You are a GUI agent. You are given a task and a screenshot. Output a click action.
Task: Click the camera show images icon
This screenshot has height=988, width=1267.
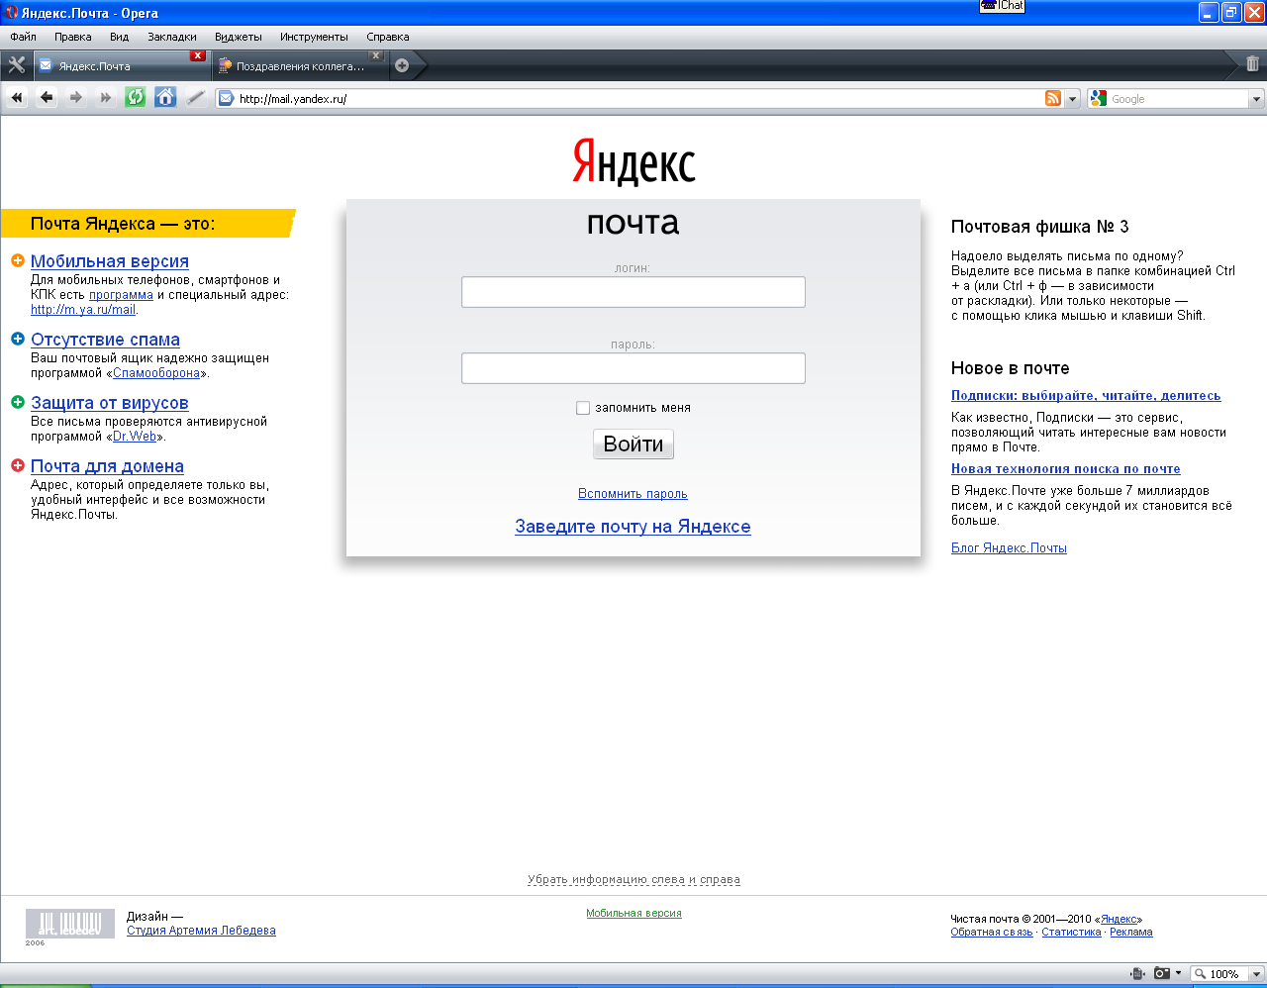point(1162,973)
